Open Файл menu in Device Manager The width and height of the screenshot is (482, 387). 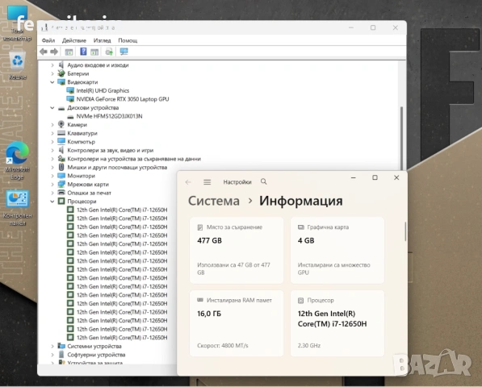48,40
